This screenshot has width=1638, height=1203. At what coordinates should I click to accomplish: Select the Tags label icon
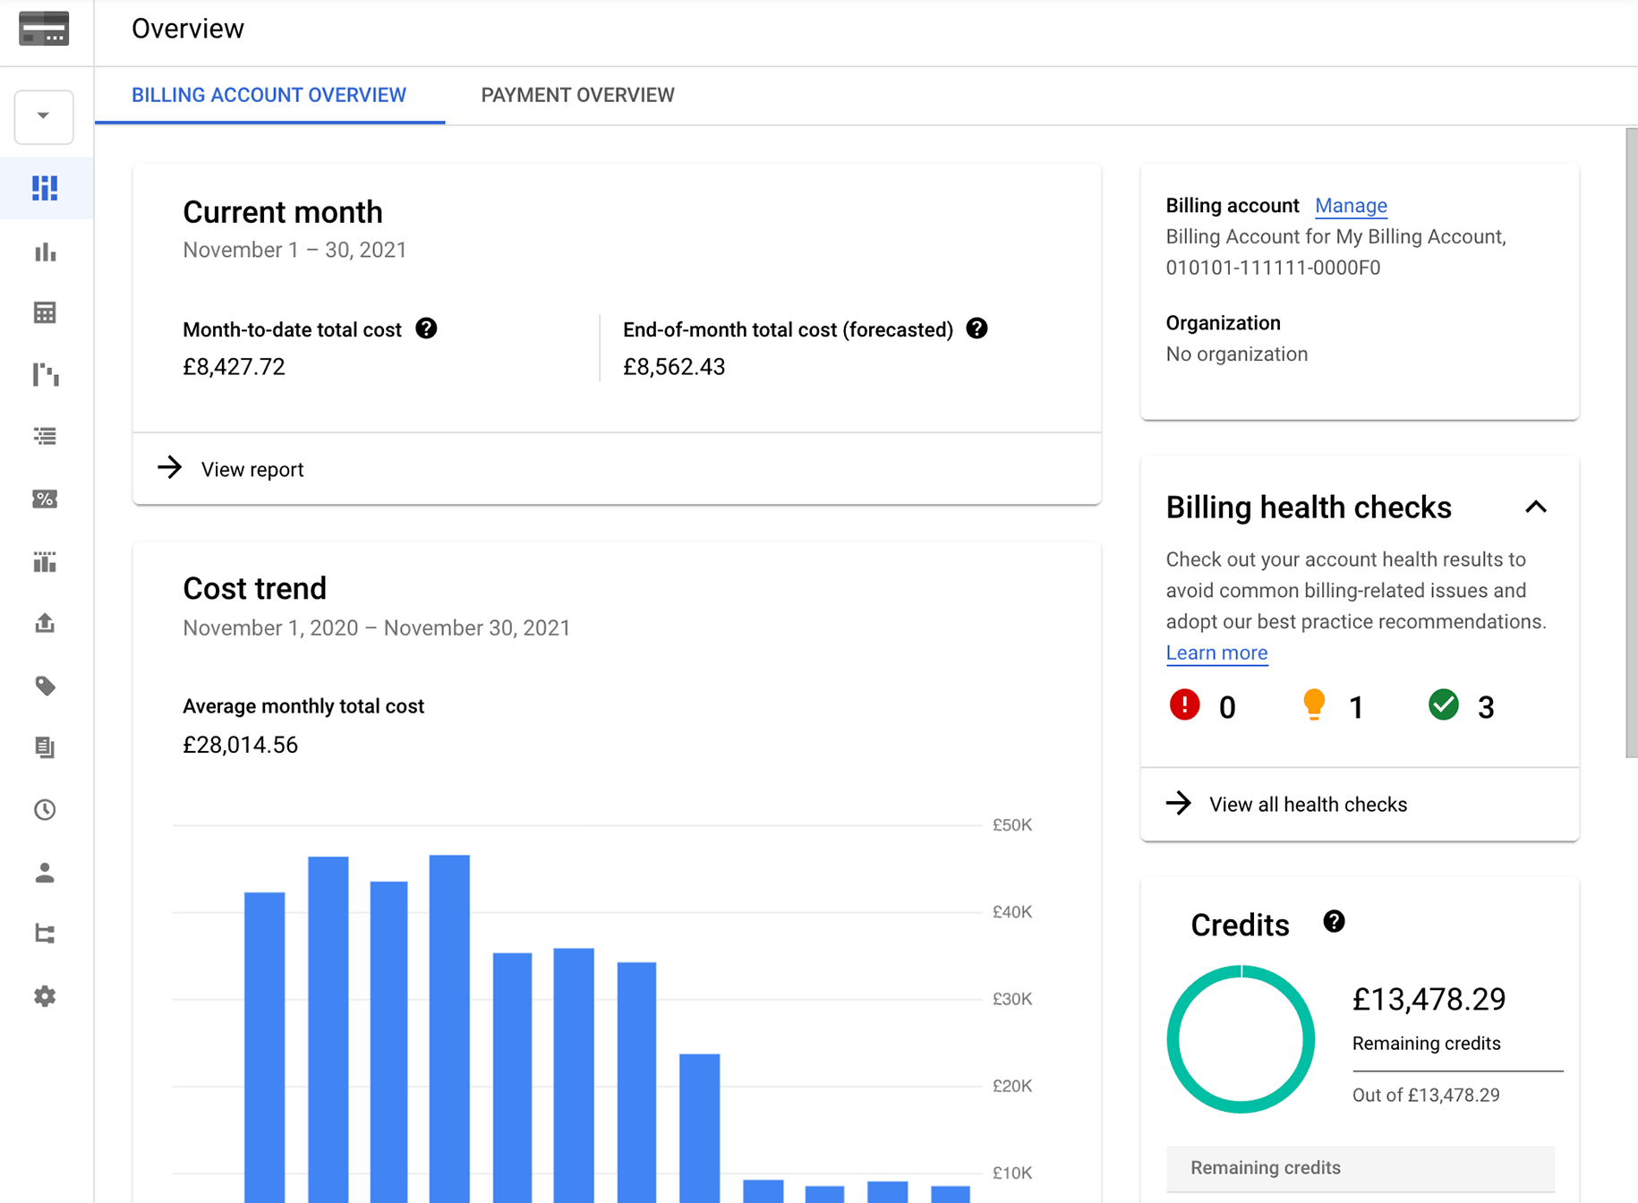45,686
